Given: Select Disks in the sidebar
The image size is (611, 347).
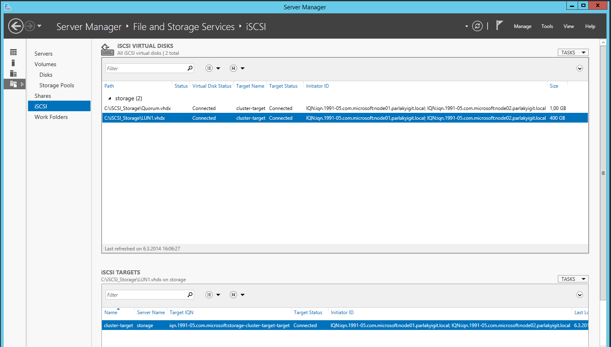Looking at the screenshot, I should coord(46,75).
